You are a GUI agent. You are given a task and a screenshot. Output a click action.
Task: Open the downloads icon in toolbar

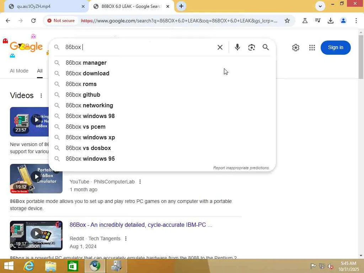pos(330,21)
